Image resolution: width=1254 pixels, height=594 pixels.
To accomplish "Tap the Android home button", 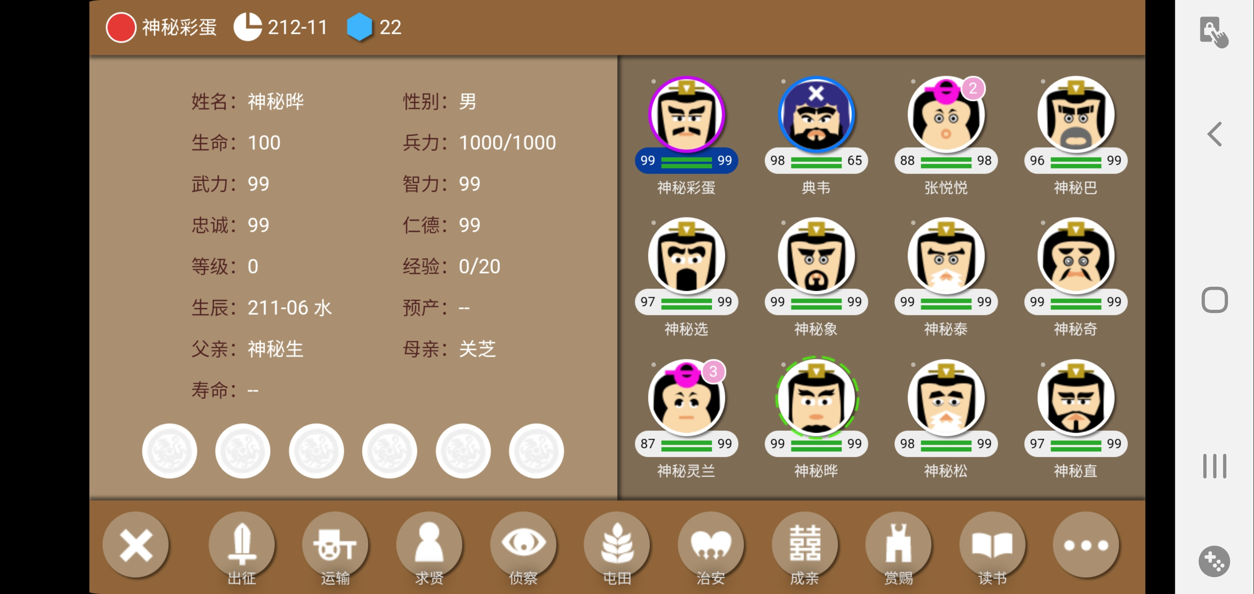I will [x=1214, y=300].
